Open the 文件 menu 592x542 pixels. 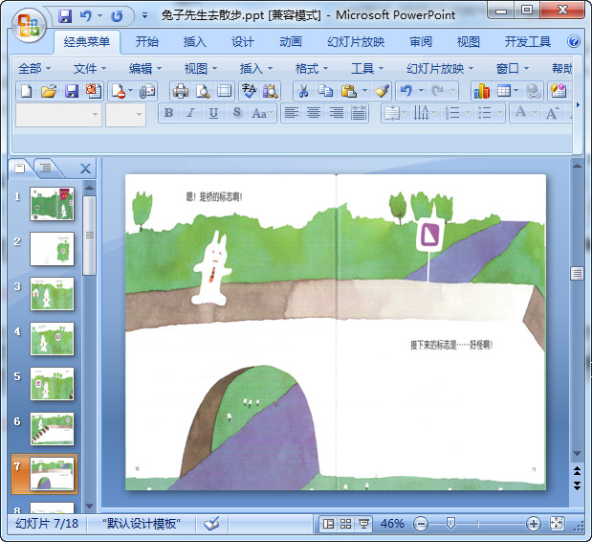pos(90,69)
